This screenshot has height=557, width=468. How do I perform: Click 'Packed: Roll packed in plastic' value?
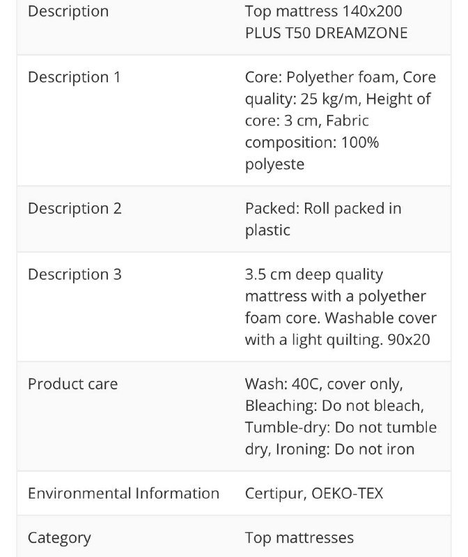[322, 219]
